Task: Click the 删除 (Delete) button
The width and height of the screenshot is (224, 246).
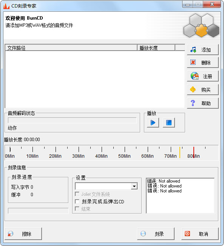Action: pyautogui.click(x=202, y=63)
